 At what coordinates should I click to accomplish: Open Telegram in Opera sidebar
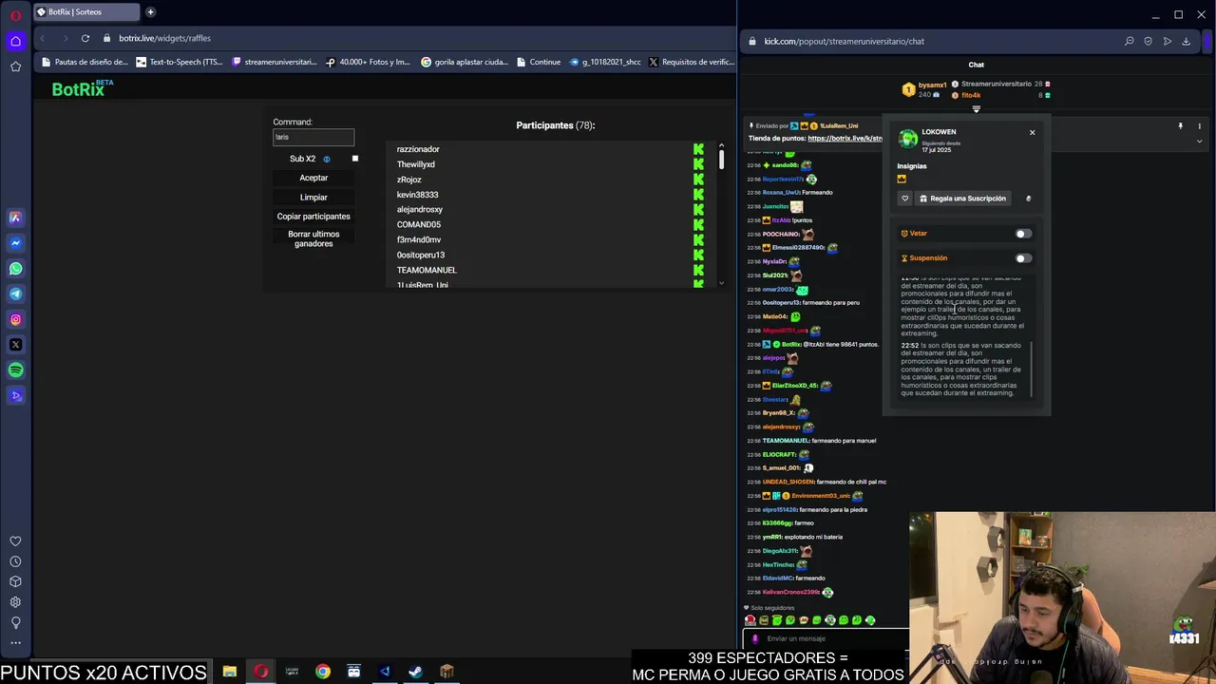pos(15,294)
